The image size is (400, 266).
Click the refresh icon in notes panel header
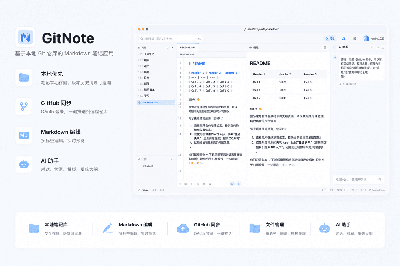tap(168, 48)
